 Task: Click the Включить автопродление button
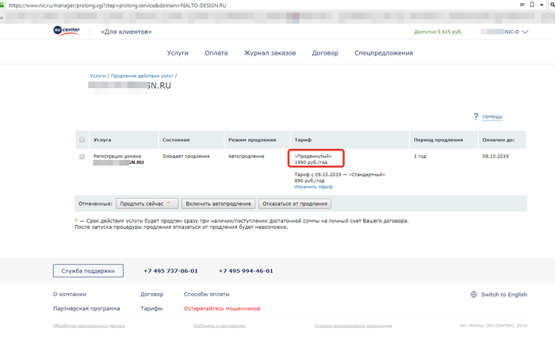[x=218, y=204]
